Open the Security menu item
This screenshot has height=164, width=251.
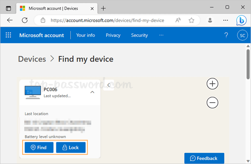point(139,35)
